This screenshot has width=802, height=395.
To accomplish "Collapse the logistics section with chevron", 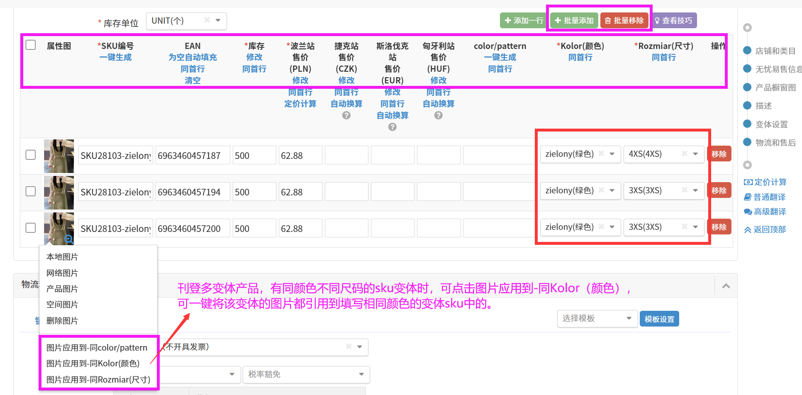I will point(726,286).
